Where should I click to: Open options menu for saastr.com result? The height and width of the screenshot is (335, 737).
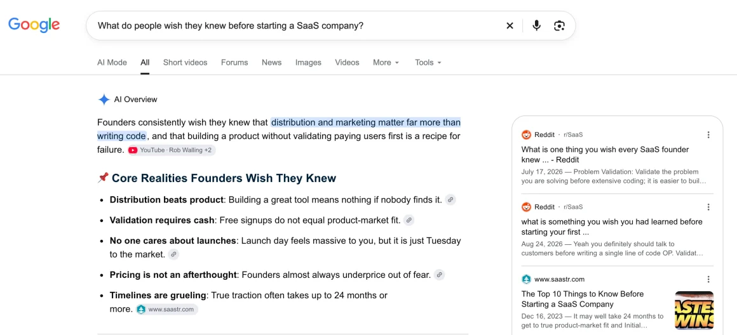708,279
